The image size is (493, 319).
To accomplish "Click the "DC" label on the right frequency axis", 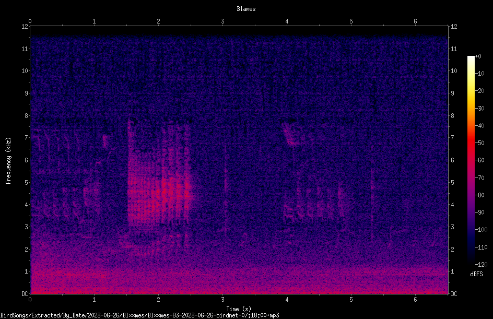I will pos(454,294).
